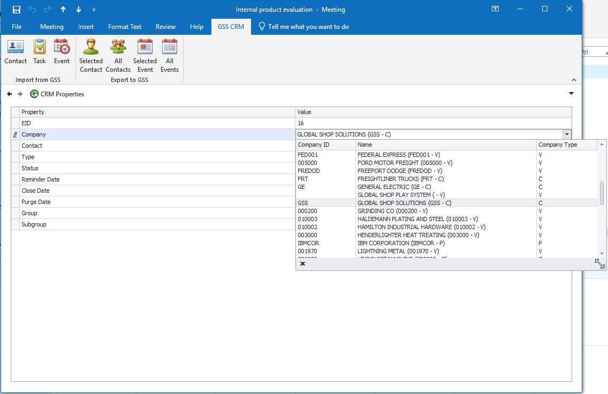Choose GLOBAL SHOP SOLUTIONS in the list

446,203
